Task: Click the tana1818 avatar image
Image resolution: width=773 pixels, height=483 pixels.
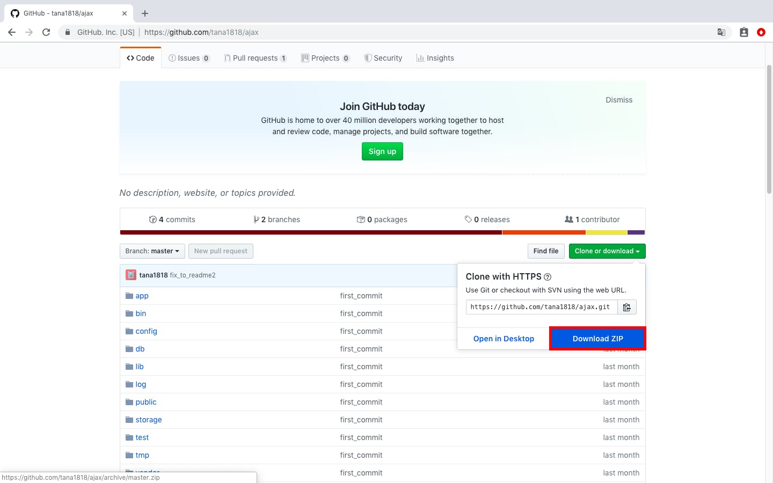Action: coord(131,275)
